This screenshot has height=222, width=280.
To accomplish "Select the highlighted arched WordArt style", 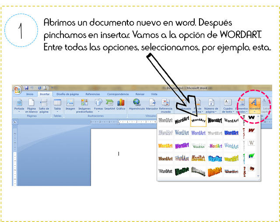I will pos(198,120).
